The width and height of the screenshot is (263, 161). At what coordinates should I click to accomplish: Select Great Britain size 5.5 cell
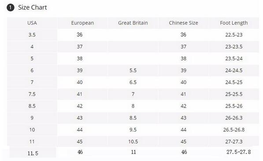click(133, 71)
